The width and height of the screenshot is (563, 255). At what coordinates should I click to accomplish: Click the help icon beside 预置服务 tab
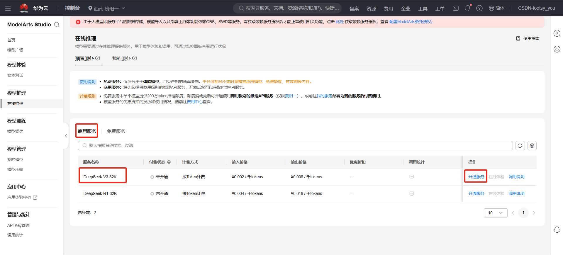click(98, 58)
